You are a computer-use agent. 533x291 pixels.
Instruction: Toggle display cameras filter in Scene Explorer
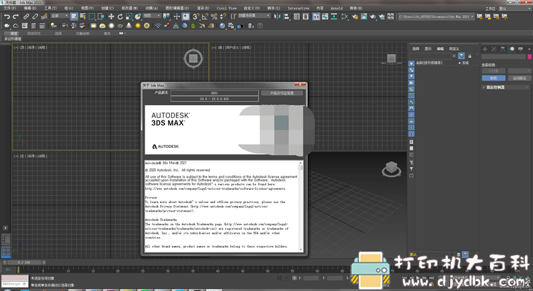[411, 83]
